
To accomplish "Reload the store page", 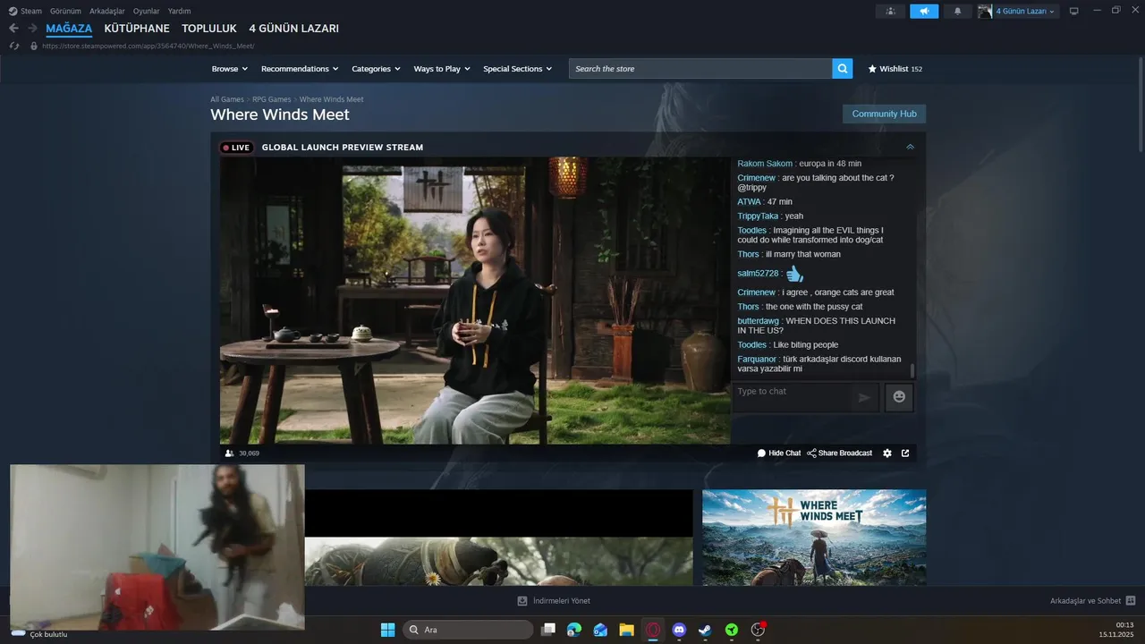I will (x=14, y=46).
